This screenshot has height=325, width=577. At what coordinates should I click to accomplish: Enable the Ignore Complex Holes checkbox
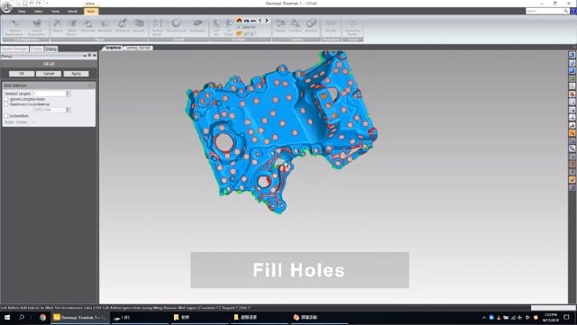click(6, 99)
